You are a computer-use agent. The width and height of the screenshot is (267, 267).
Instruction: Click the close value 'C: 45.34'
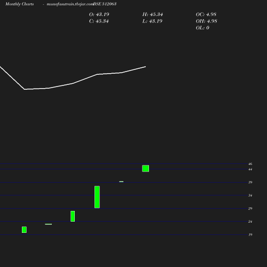point(99,21)
